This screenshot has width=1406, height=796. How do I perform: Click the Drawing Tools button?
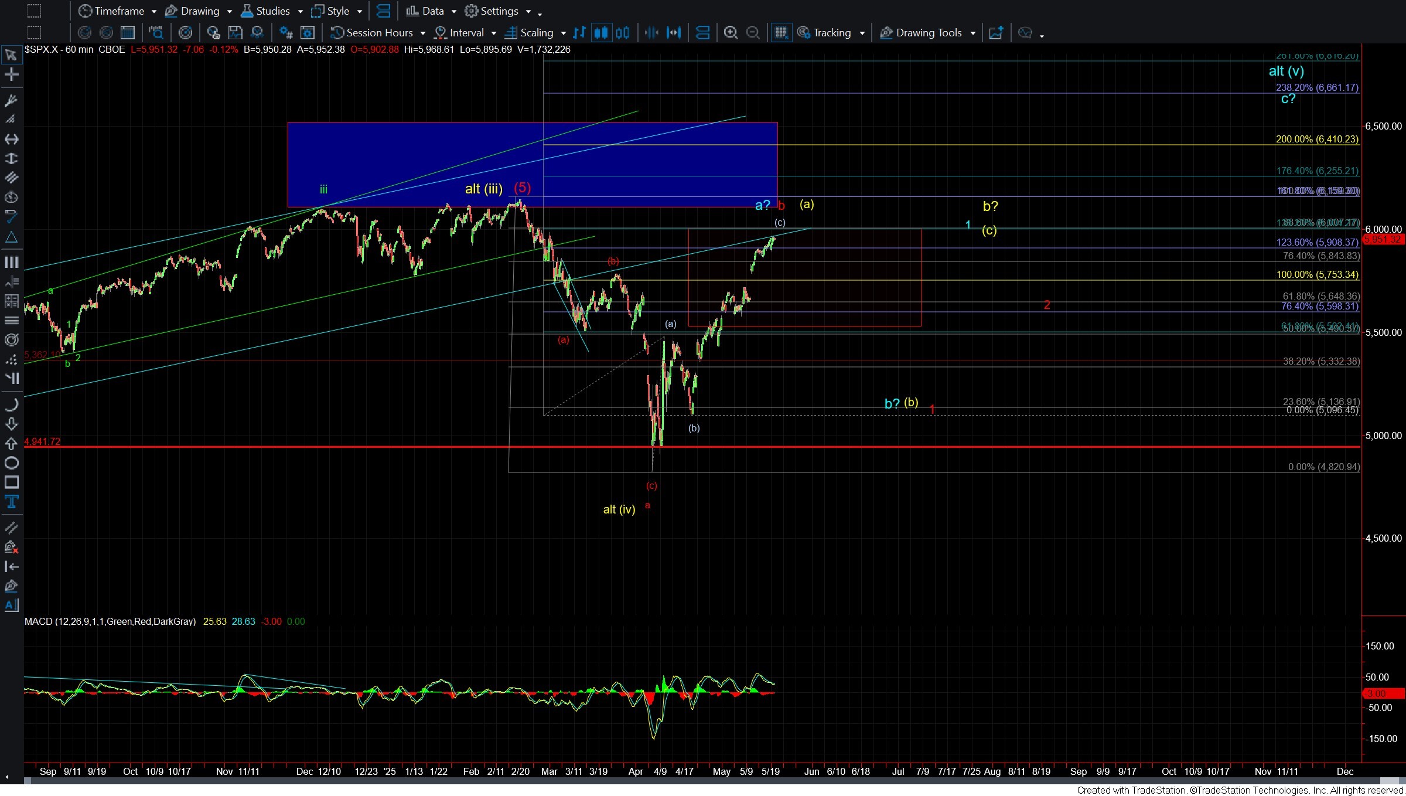tap(922, 33)
